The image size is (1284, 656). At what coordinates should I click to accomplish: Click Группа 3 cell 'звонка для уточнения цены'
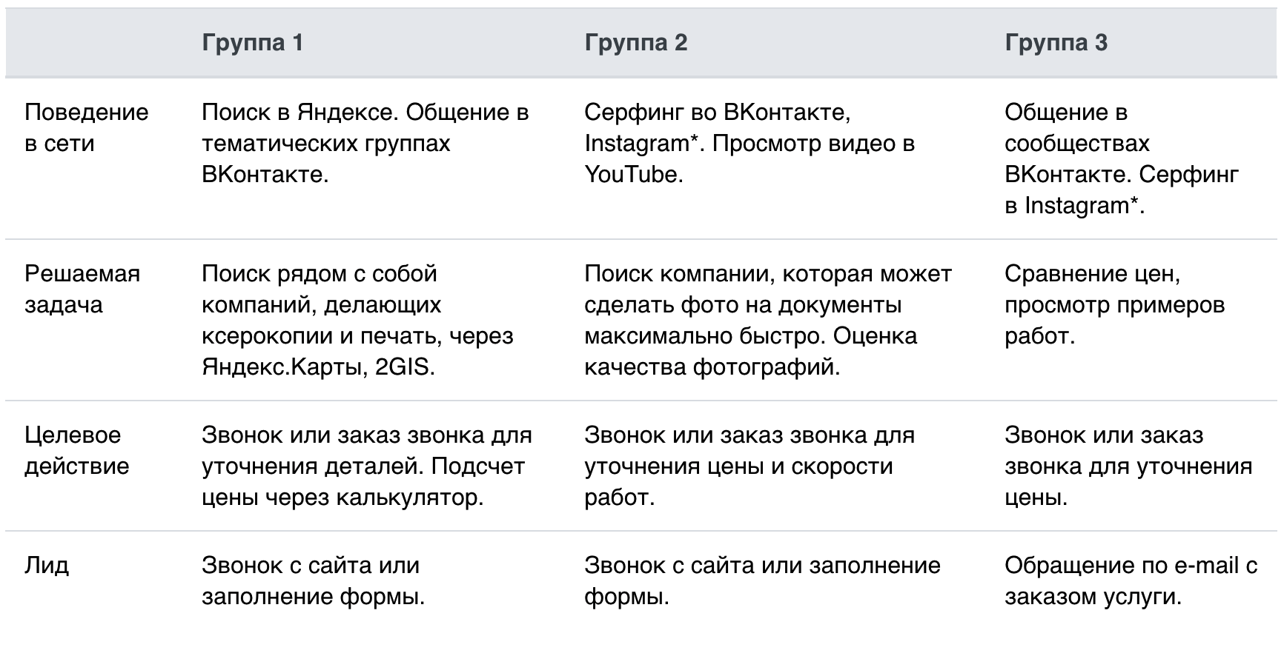1128,466
